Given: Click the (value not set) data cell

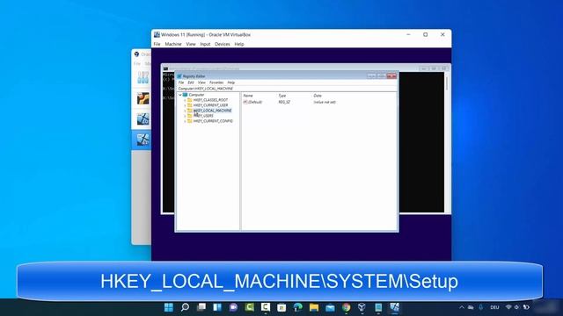Looking at the screenshot, I should pos(325,102).
